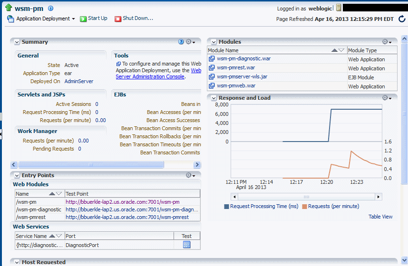Open the wsm-pmserver-wls.jar module link
The width and height of the screenshot is (408, 266).
point(242,76)
